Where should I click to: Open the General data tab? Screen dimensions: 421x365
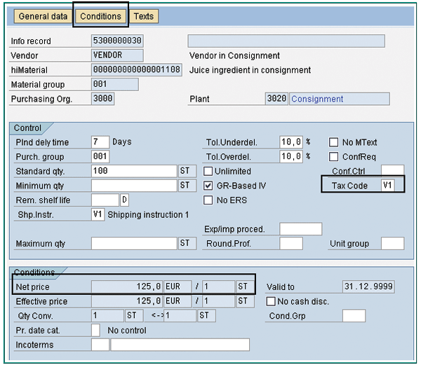(x=41, y=16)
